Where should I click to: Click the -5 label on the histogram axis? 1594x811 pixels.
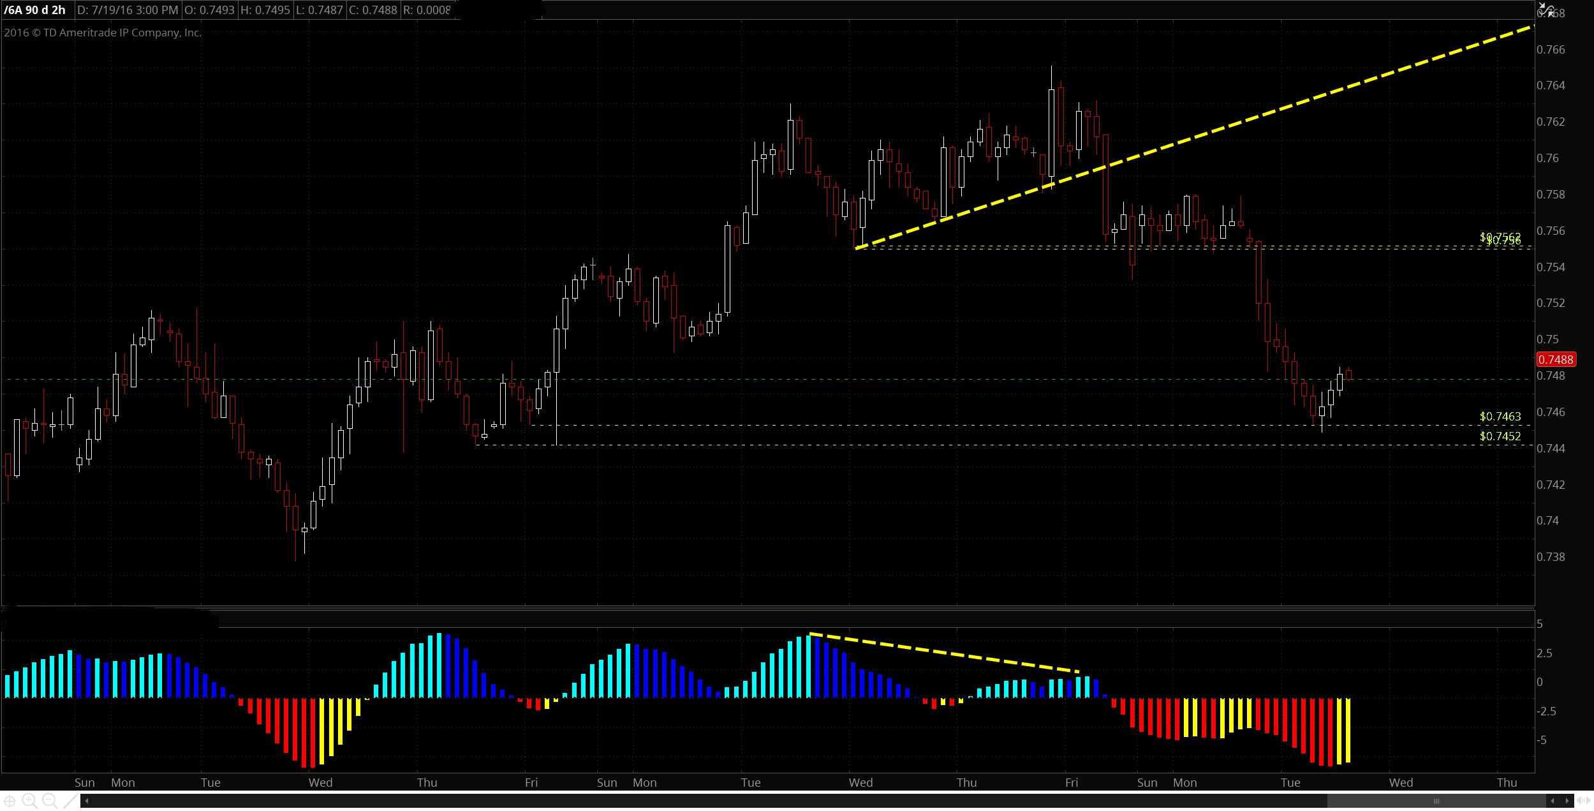[1542, 740]
